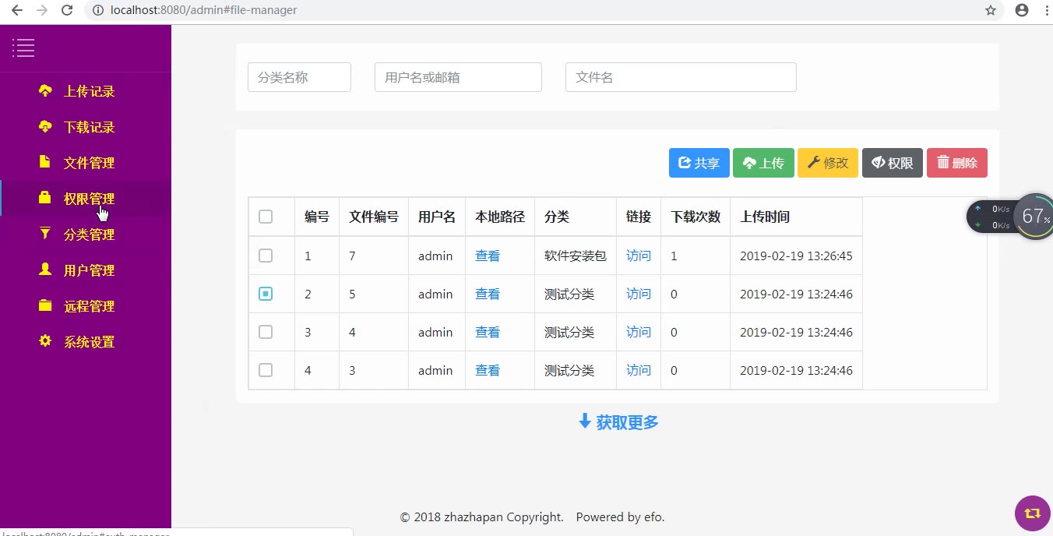Open the 访问 link for the 软件安装包 row

pyautogui.click(x=638, y=256)
